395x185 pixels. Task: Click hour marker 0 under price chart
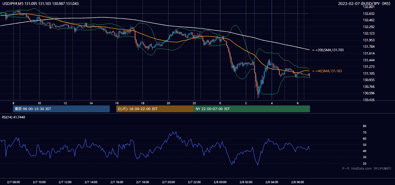(220, 103)
